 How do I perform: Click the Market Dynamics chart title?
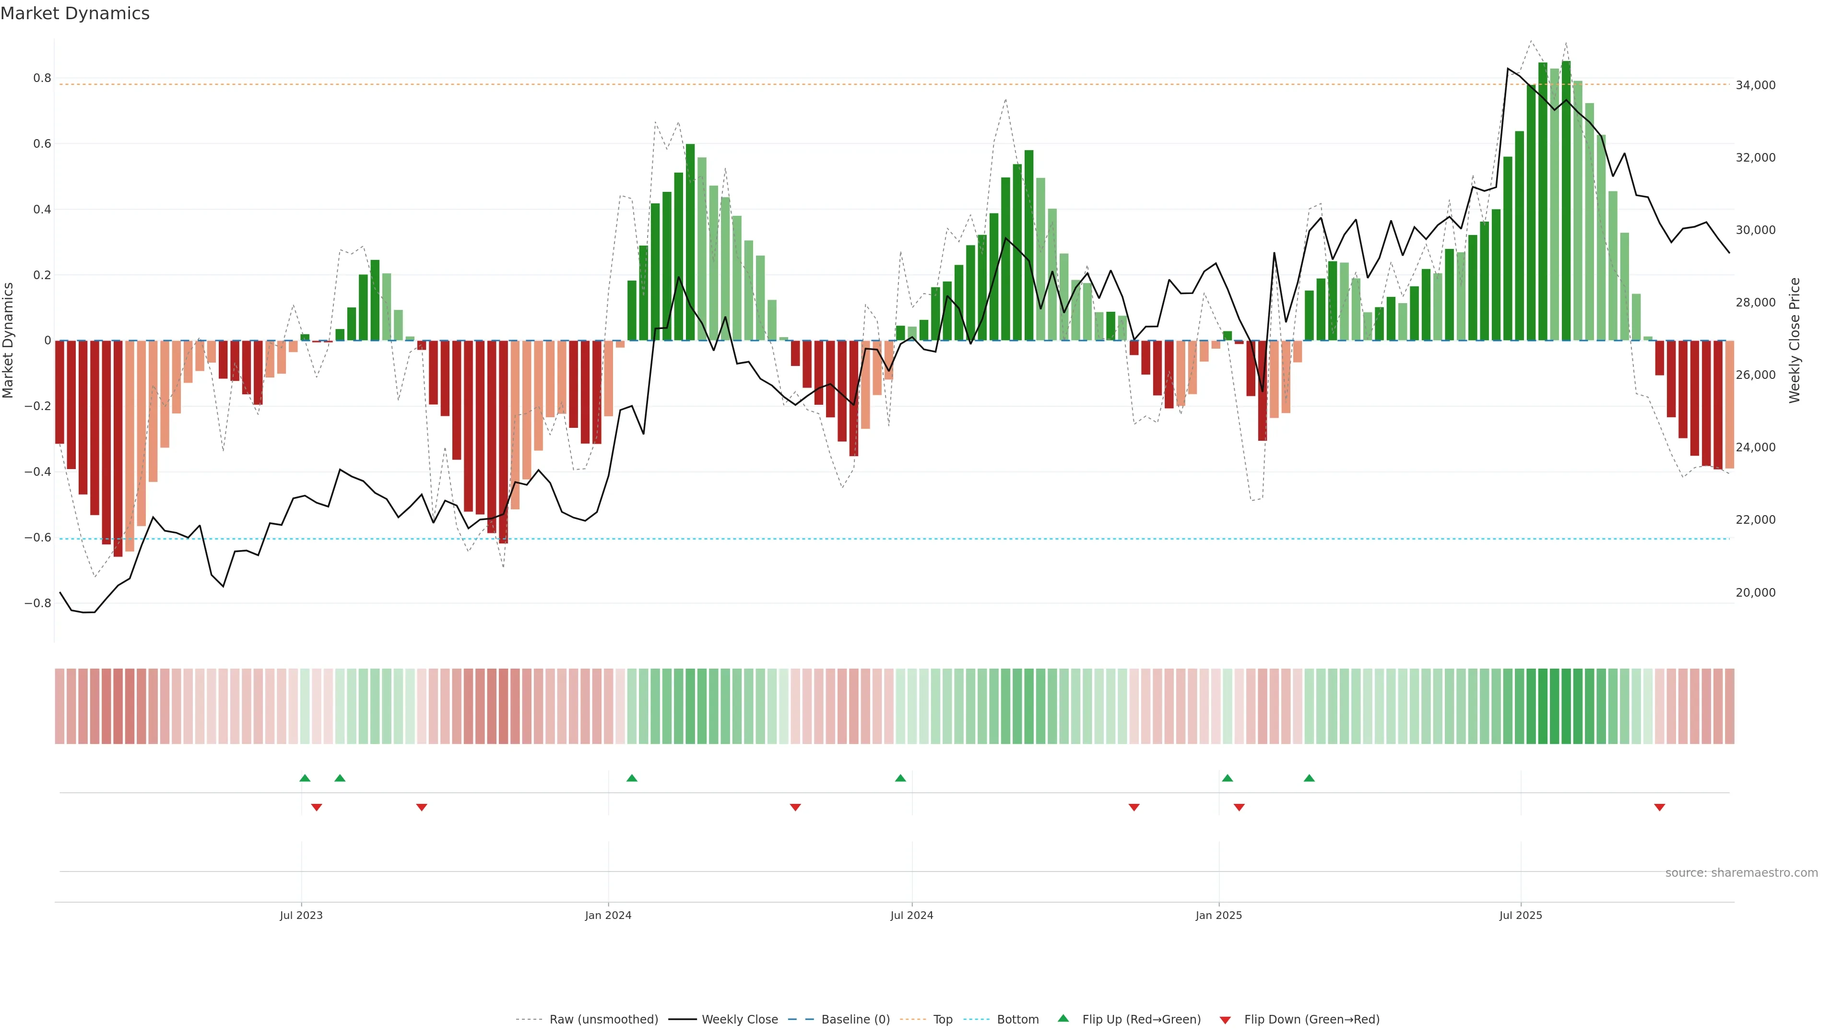75,13
